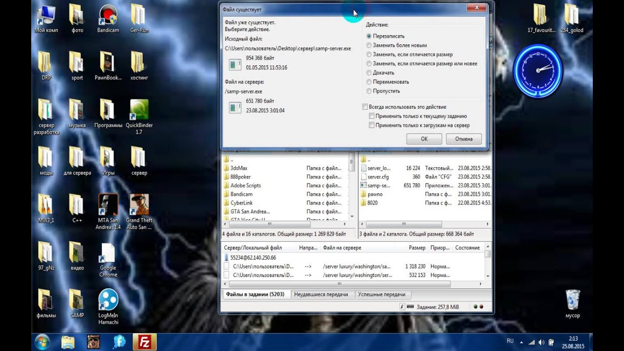Screen dimensions: 624x351
Task: Choose the Переименовать radio option
Action: click(x=388, y=82)
